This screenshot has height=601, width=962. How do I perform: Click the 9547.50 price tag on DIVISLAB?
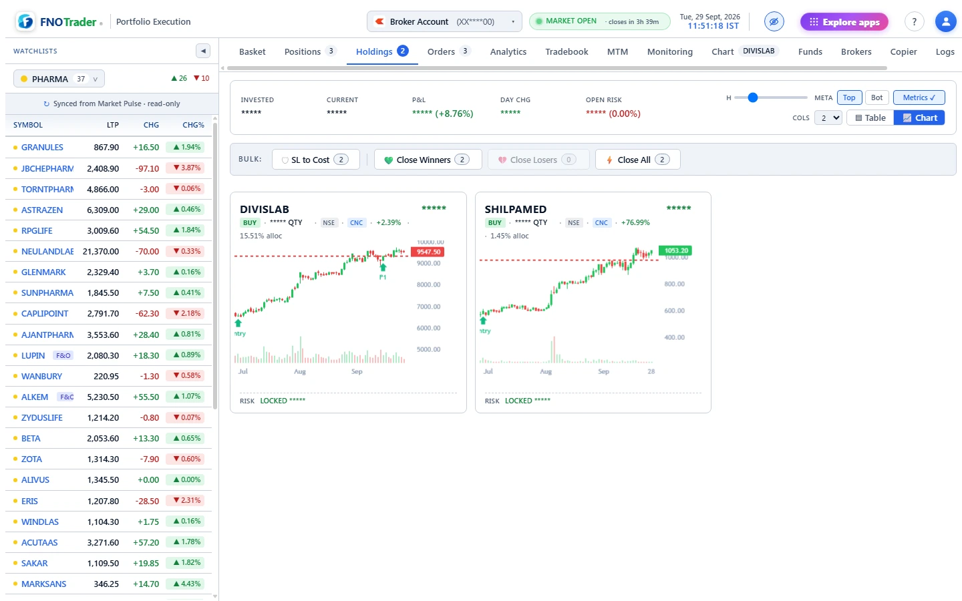click(428, 252)
